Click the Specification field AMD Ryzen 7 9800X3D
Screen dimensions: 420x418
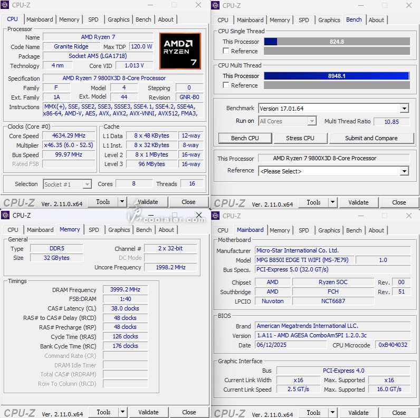pyautogui.click(x=123, y=78)
